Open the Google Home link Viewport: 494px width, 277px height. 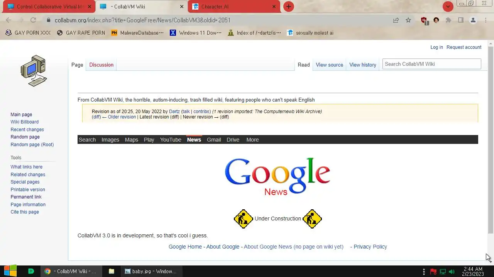(x=185, y=247)
